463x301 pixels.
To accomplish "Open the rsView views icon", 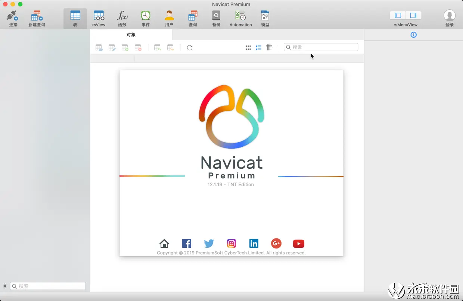I will click(x=99, y=16).
